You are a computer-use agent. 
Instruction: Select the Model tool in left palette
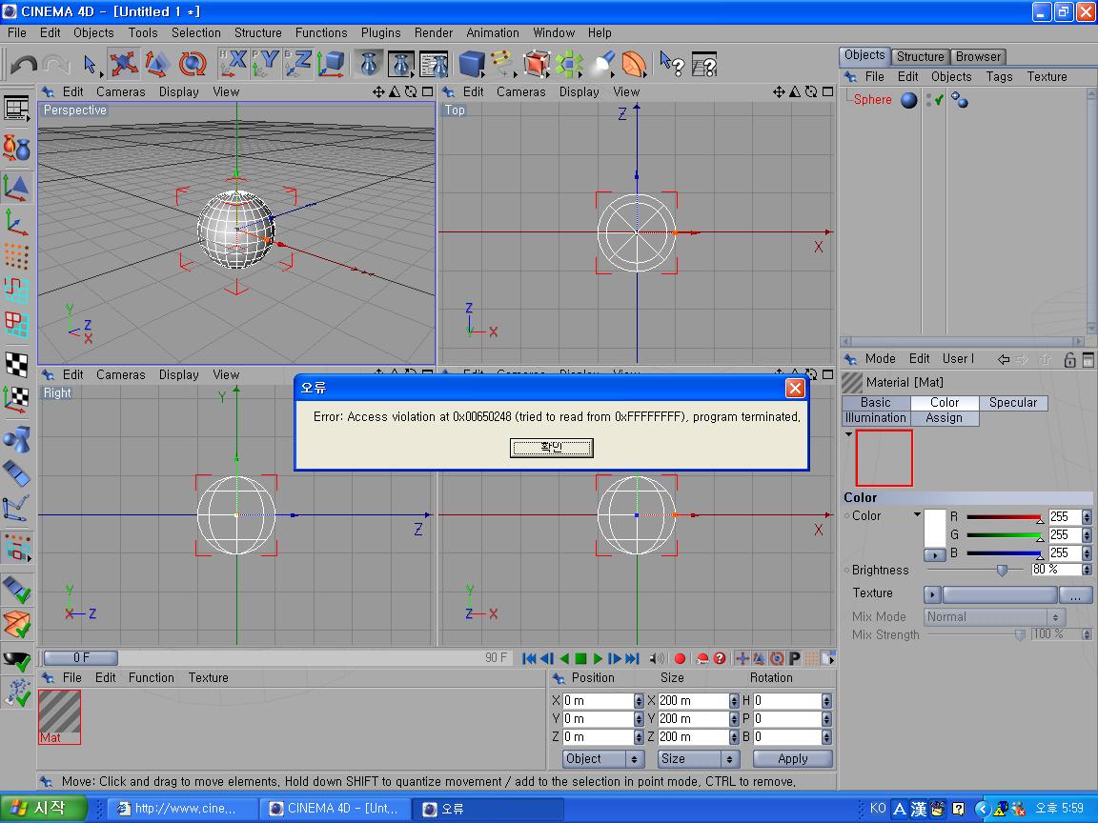[16, 188]
